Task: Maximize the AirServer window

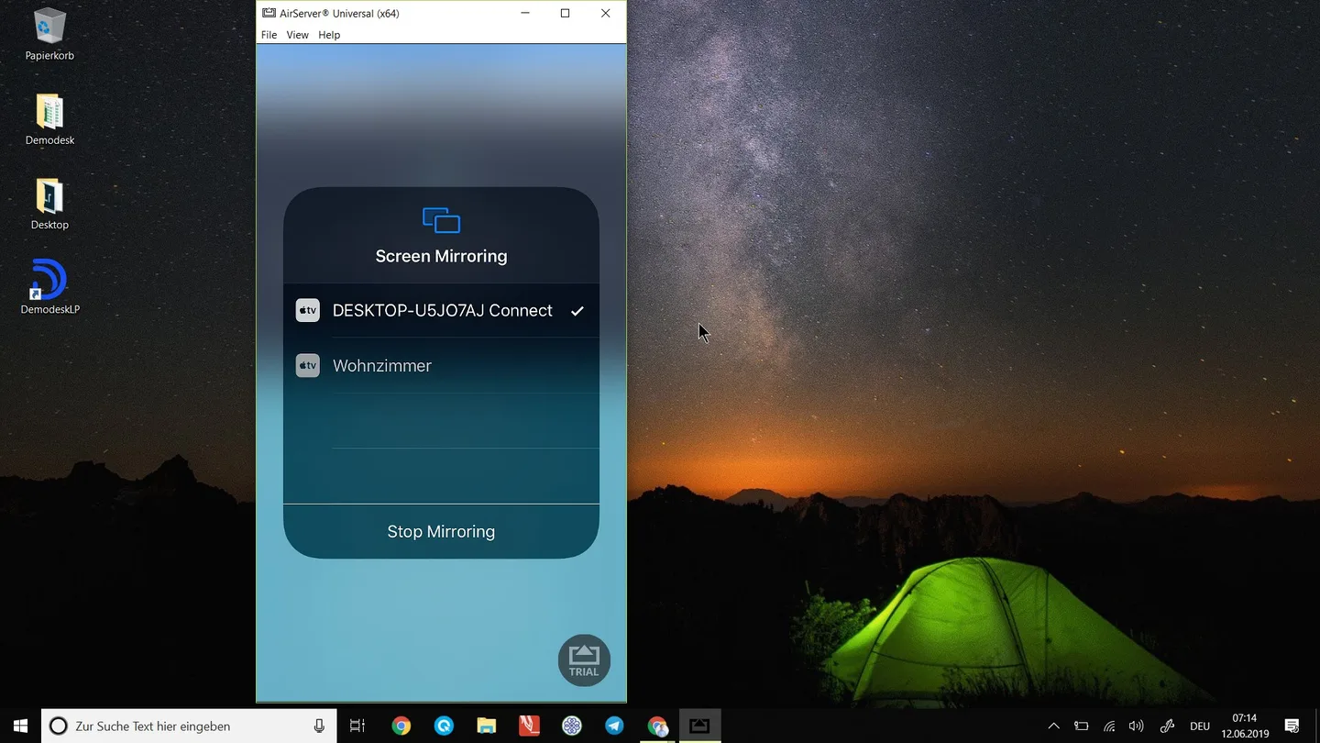Action: pyautogui.click(x=566, y=13)
